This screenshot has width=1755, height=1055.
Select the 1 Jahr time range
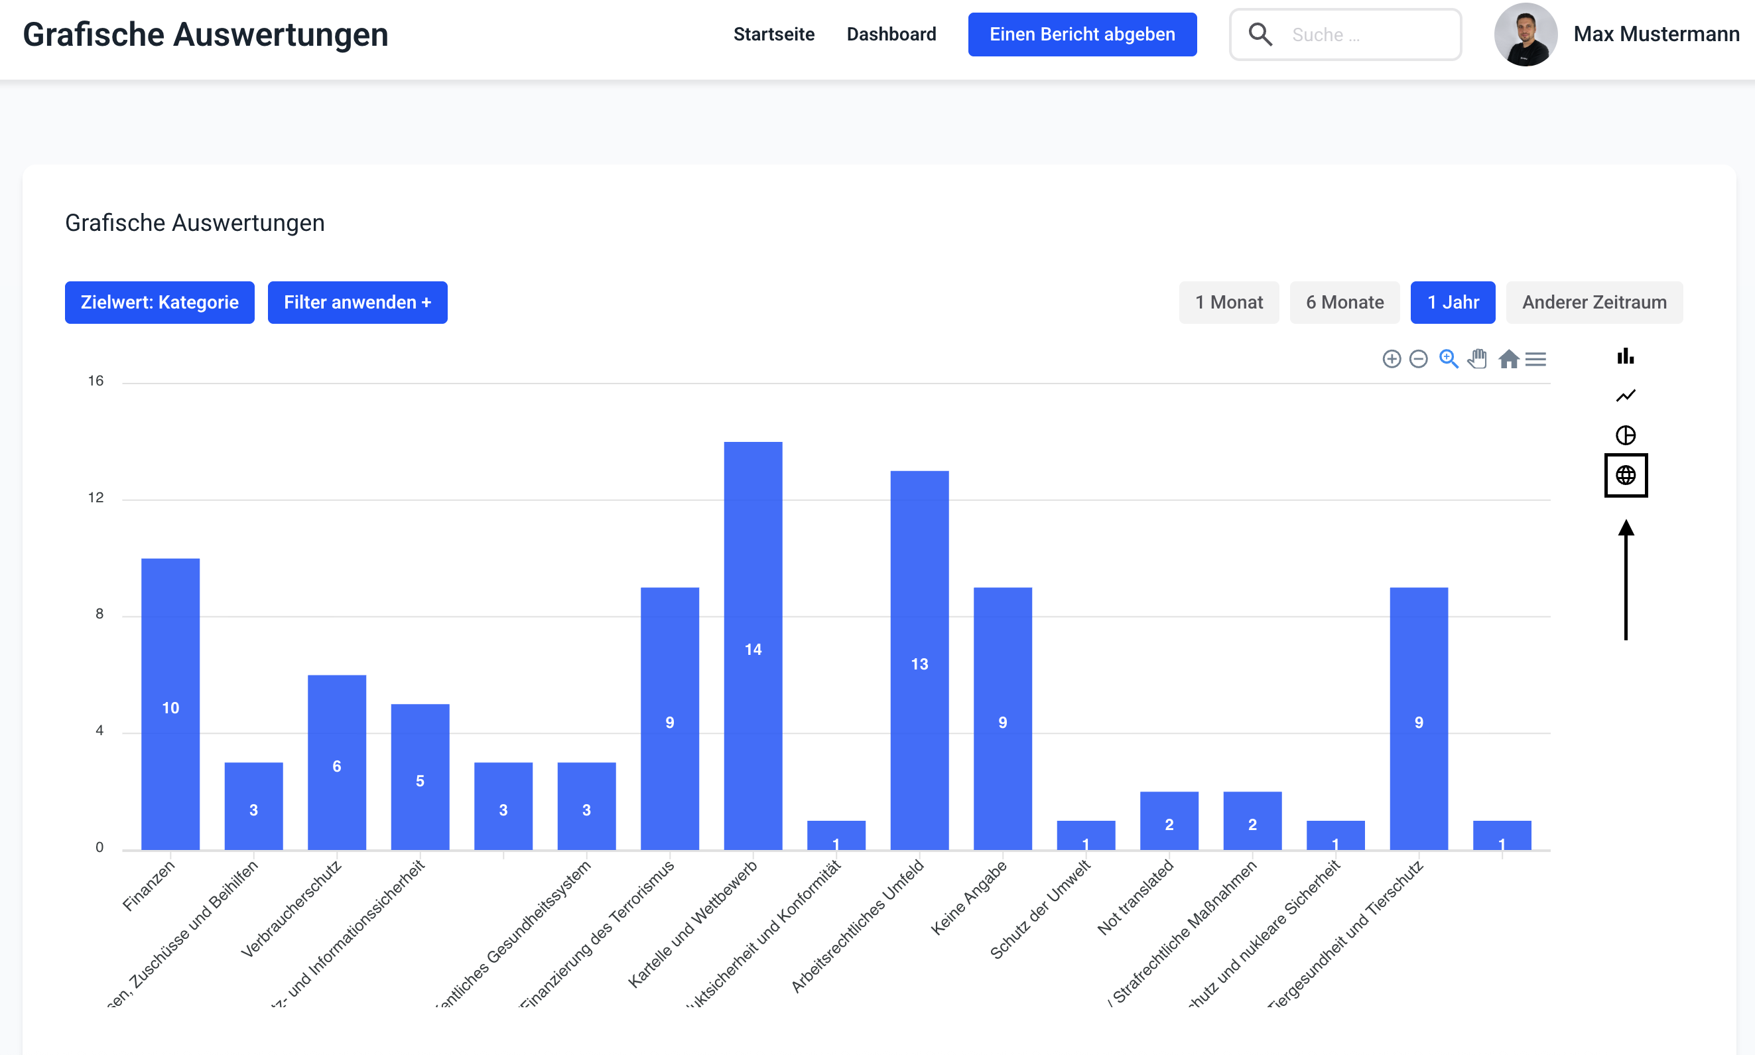pos(1453,302)
